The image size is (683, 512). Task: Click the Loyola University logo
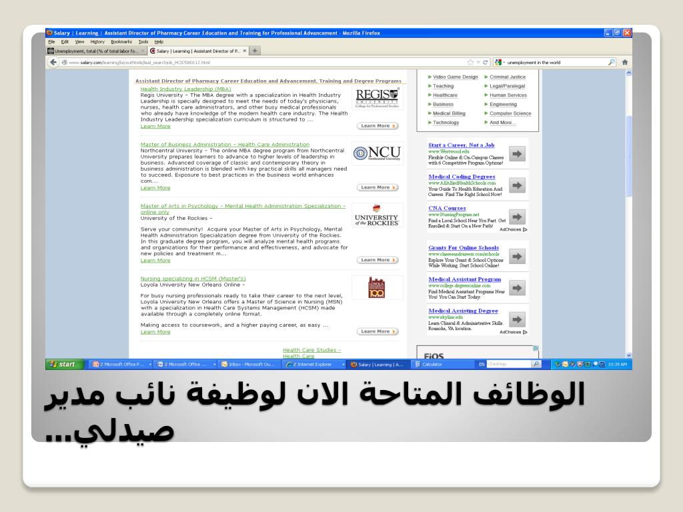[x=377, y=288]
